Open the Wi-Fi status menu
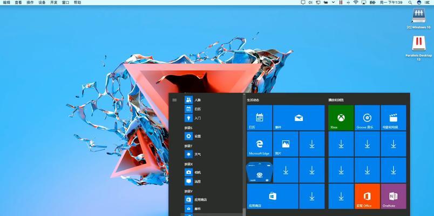Viewport: 434px width, 216px height. (356, 3)
